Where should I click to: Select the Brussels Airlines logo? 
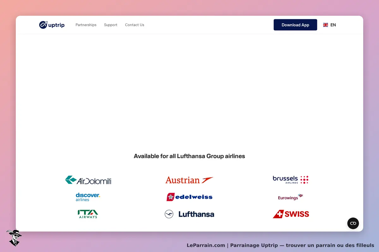291,180
